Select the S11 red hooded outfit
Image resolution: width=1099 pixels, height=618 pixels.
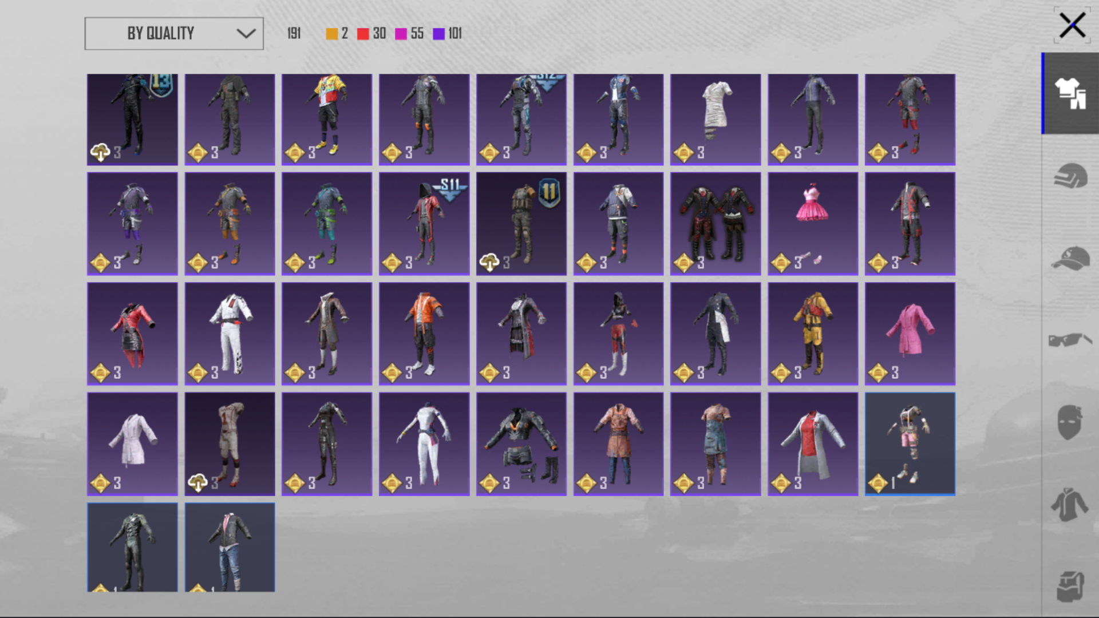click(x=424, y=224)
